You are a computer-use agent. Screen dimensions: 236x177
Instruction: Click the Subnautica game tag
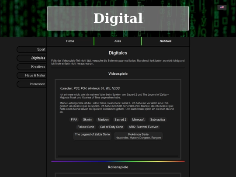tap(158, 119)
